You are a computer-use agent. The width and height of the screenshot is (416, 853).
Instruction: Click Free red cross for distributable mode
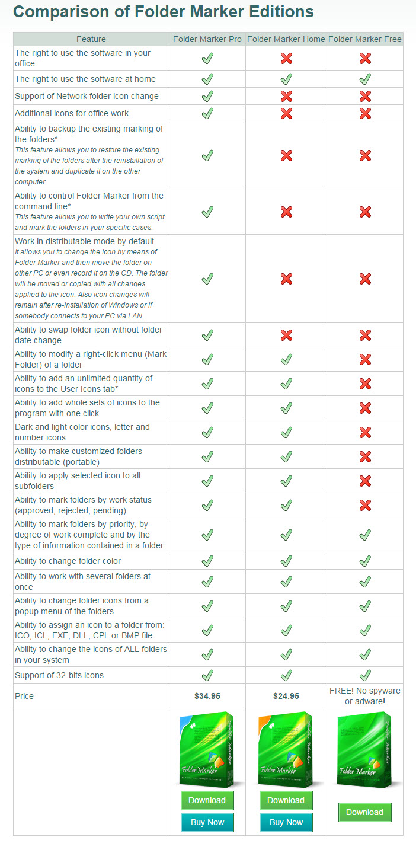(x=365, y=279)
